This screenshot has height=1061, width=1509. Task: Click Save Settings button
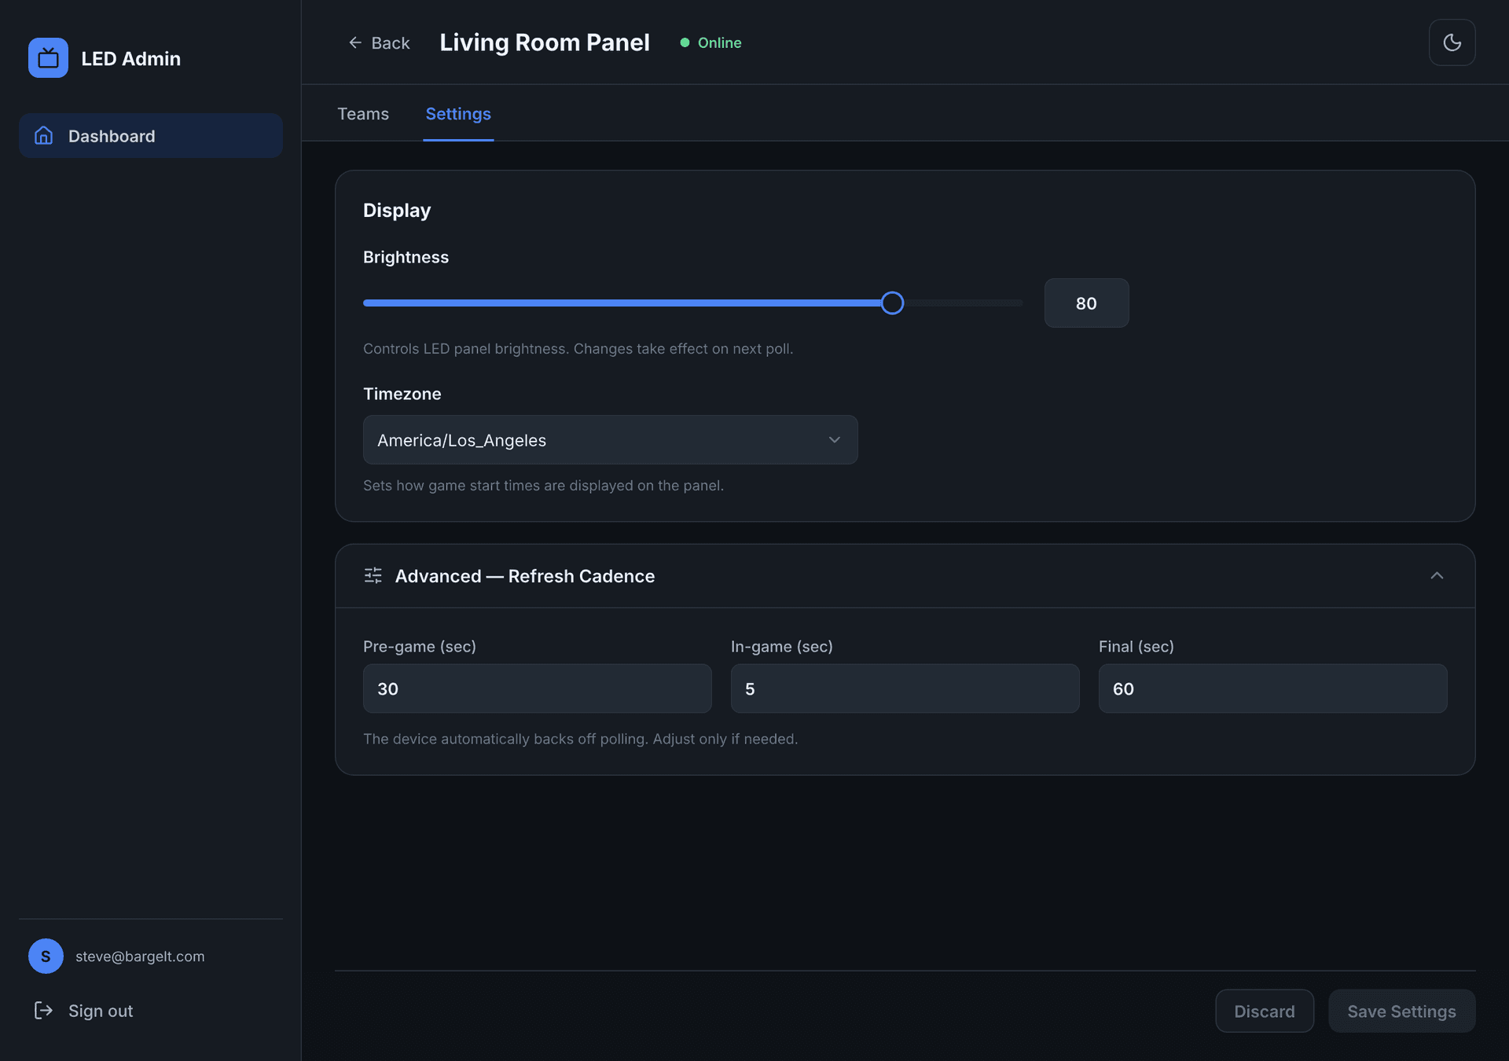(1401, 1011)
